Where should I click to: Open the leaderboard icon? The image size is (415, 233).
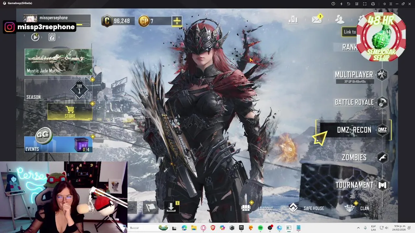(x=293, y=20)
